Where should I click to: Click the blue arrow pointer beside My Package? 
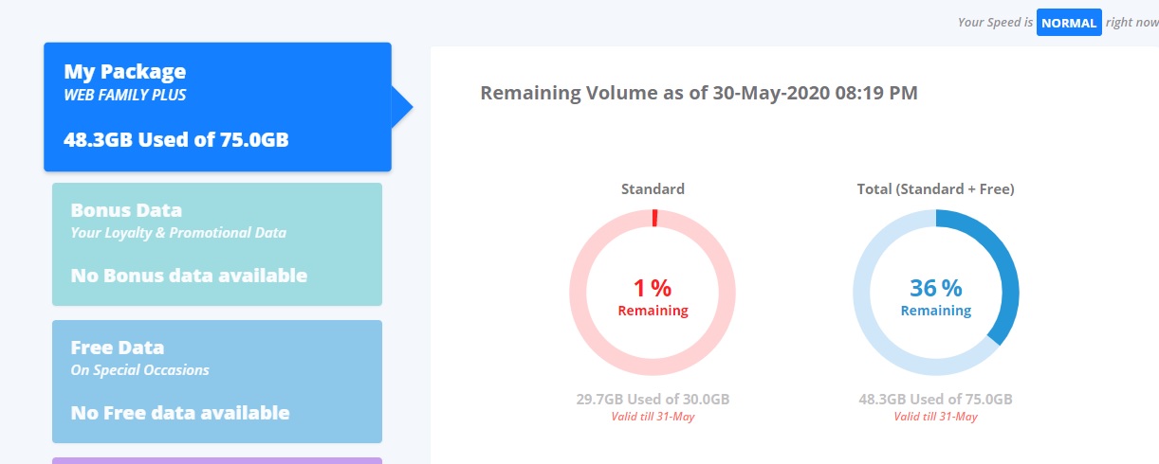[402, 108]
